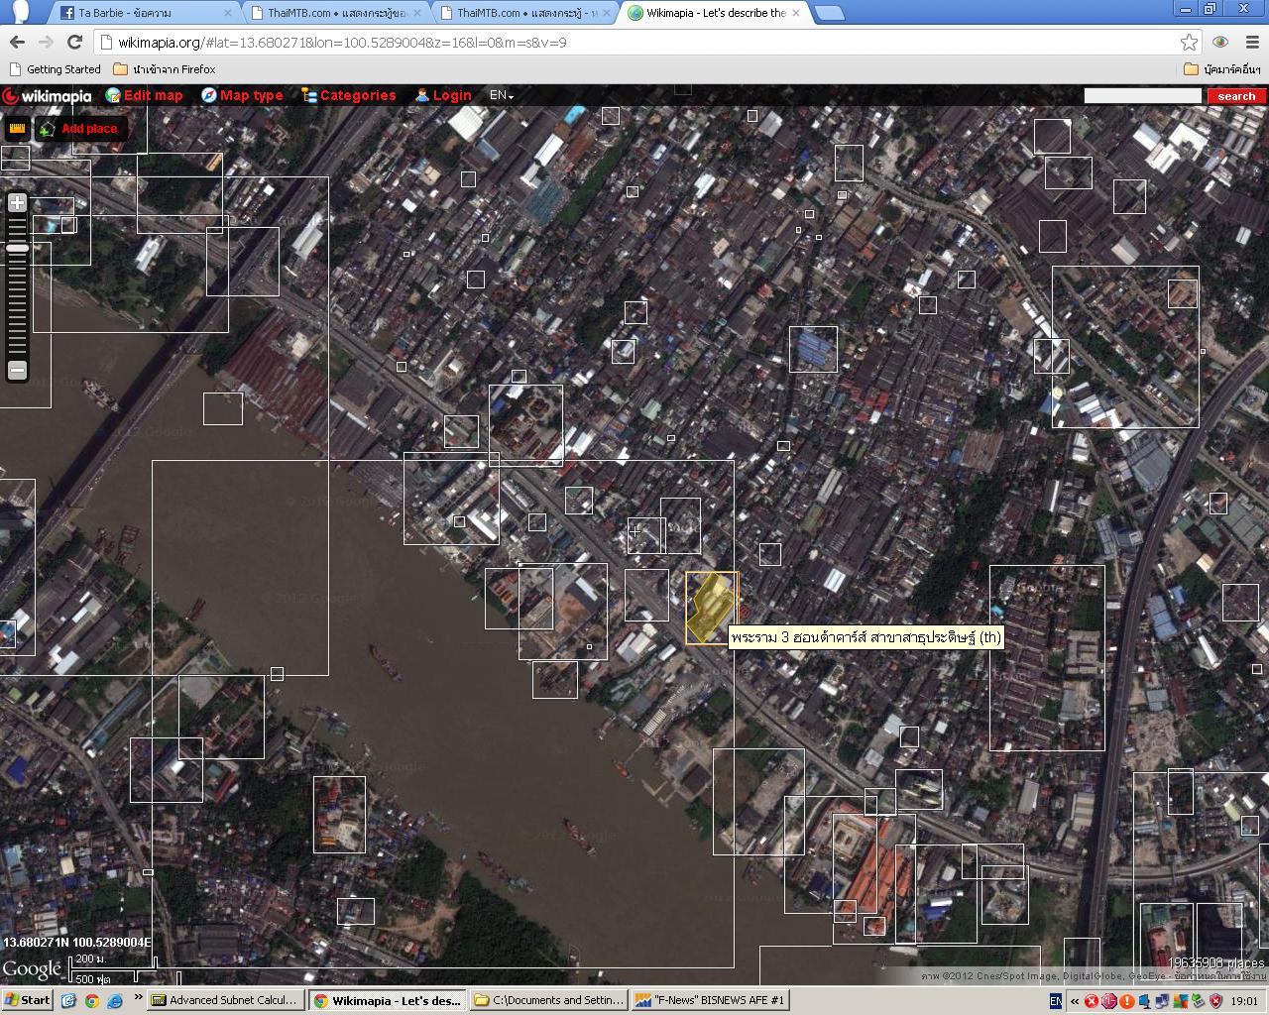Expand the quick launch overflow chevron
1269x1015 pixels.
pos(137,997)
